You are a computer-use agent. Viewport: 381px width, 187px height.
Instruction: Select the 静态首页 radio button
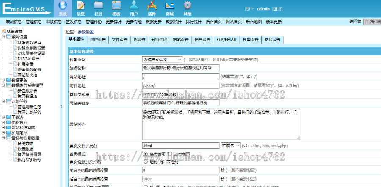tap(146, 154)
